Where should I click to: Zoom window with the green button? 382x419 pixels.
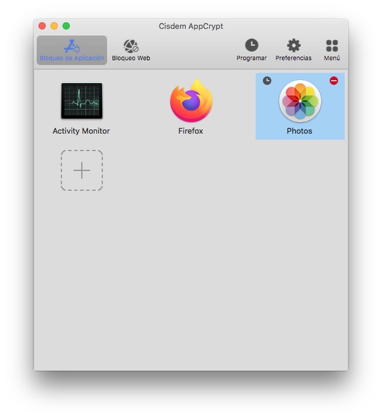coord(66,26)
